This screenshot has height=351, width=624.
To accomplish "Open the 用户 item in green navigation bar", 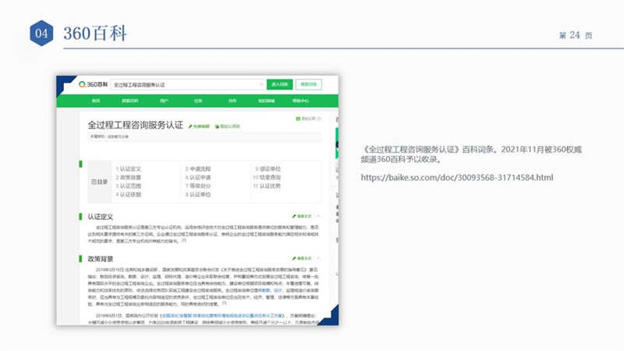I will pos(164,101).
